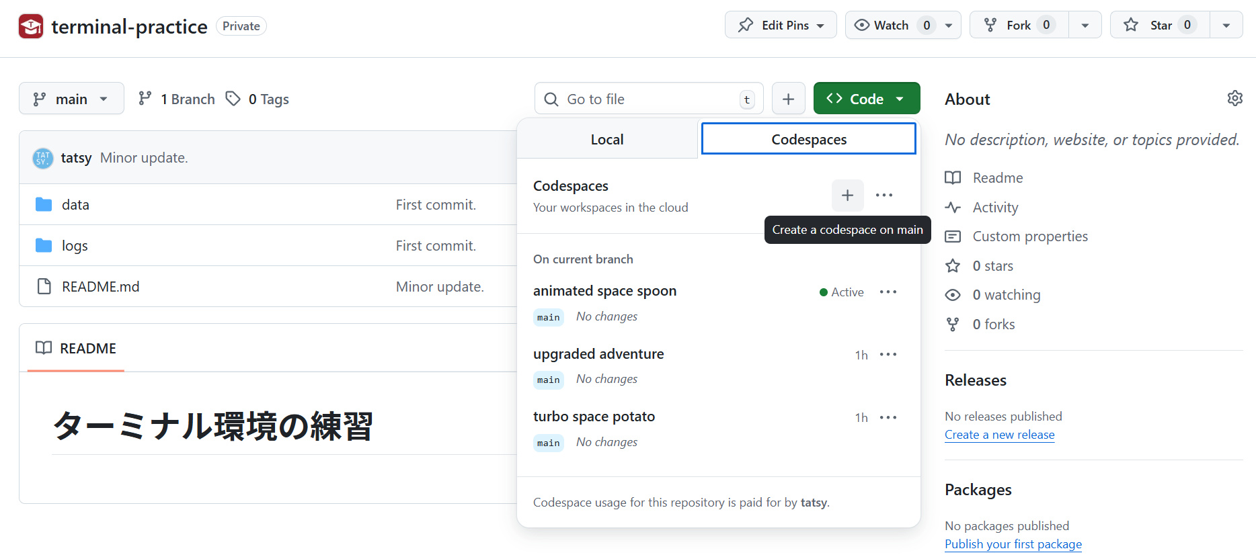Viewport: 1256px width, 559px height.
Task: Select the Codespaces tab
Action: pyautogui.click(x=808, y=140)
